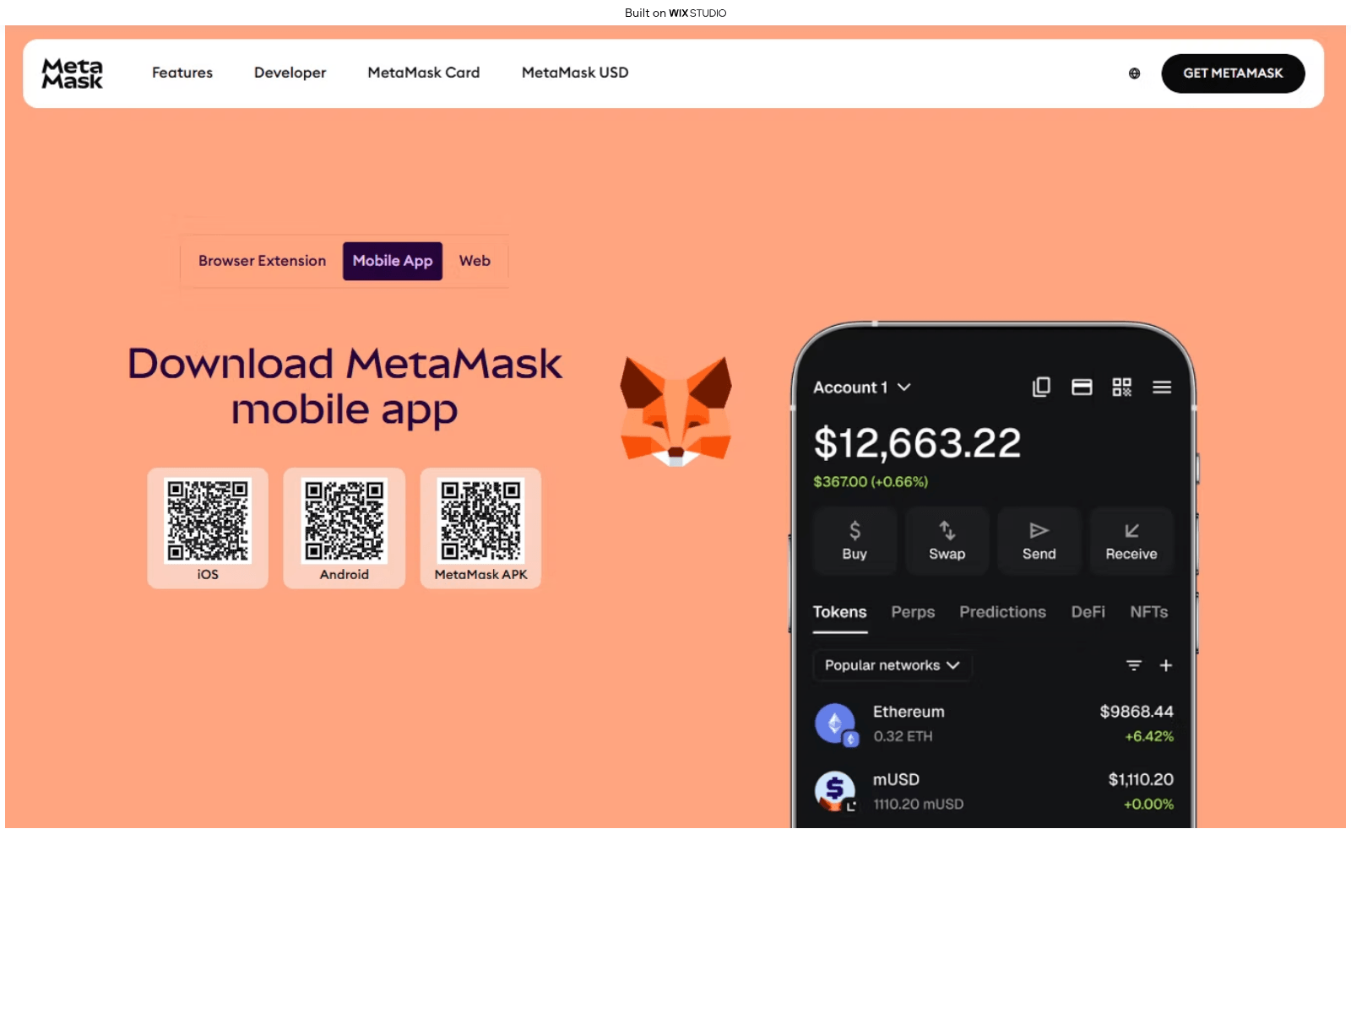The width and height of the screenshot is (1351, 1013).
Task: Click the iOS QR code
Action: tap(208, 520)
